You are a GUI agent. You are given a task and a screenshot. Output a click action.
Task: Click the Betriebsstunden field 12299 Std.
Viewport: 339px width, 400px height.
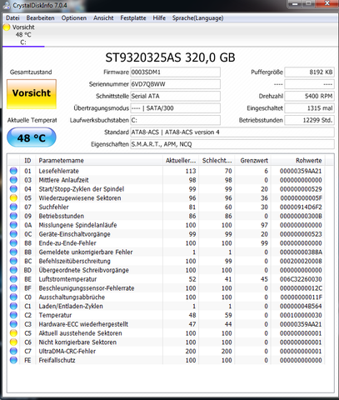coord(310,120)
